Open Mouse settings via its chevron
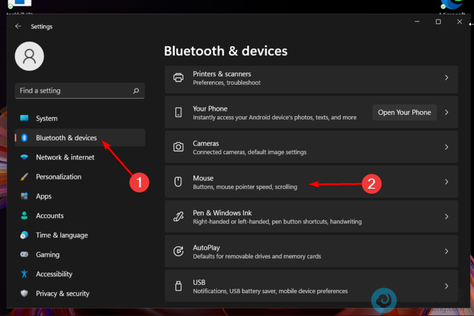The image size is (474, 316). [x=446, y=182]
